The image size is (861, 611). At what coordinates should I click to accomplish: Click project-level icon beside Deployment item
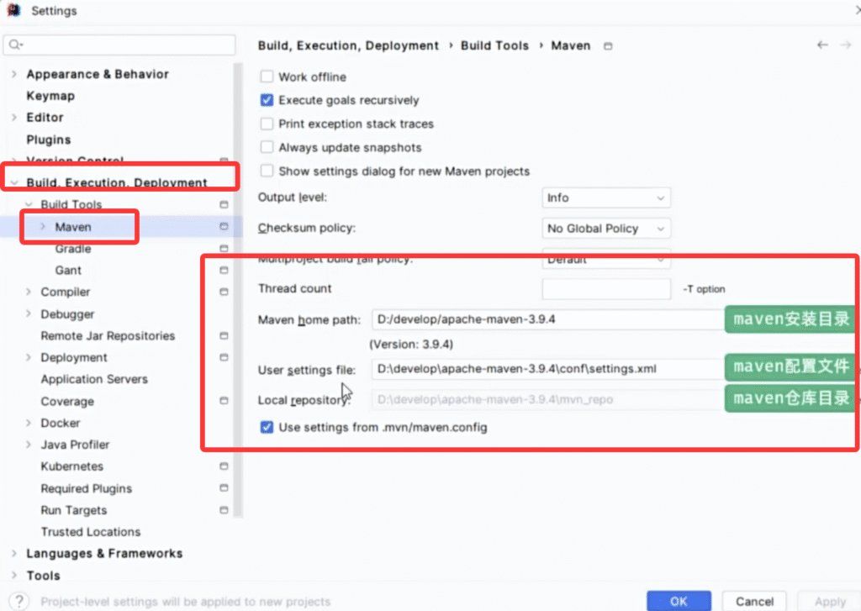(224, 358)
